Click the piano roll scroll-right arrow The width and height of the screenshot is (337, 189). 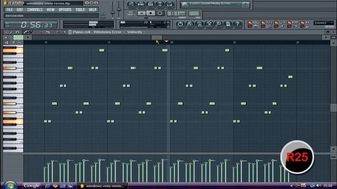click(326, 37)
